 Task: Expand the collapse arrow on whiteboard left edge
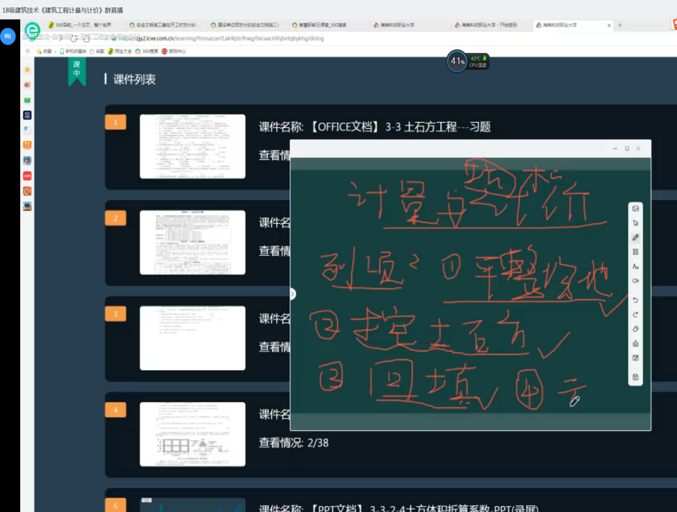click(292, 294)
